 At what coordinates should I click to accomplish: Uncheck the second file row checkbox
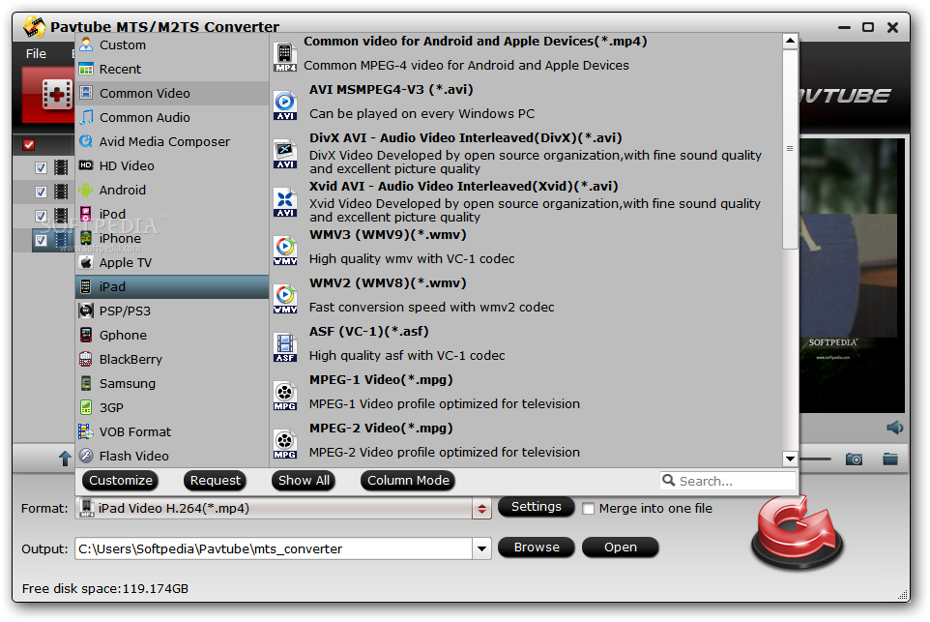(41, 192)
